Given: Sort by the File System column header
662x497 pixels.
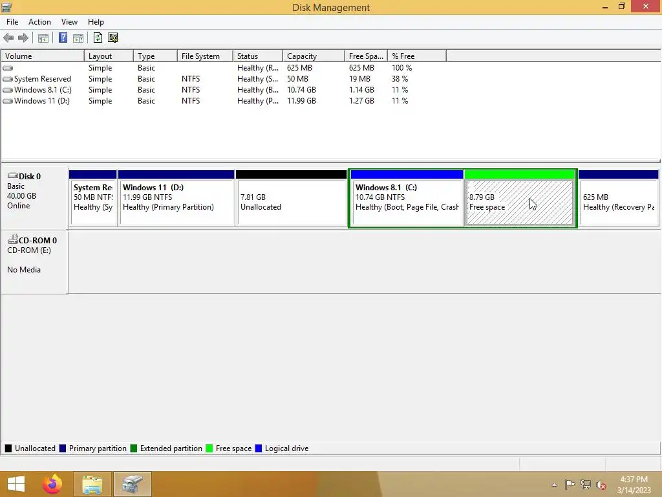Looking at the screenshot, I should tap(205, 56).
